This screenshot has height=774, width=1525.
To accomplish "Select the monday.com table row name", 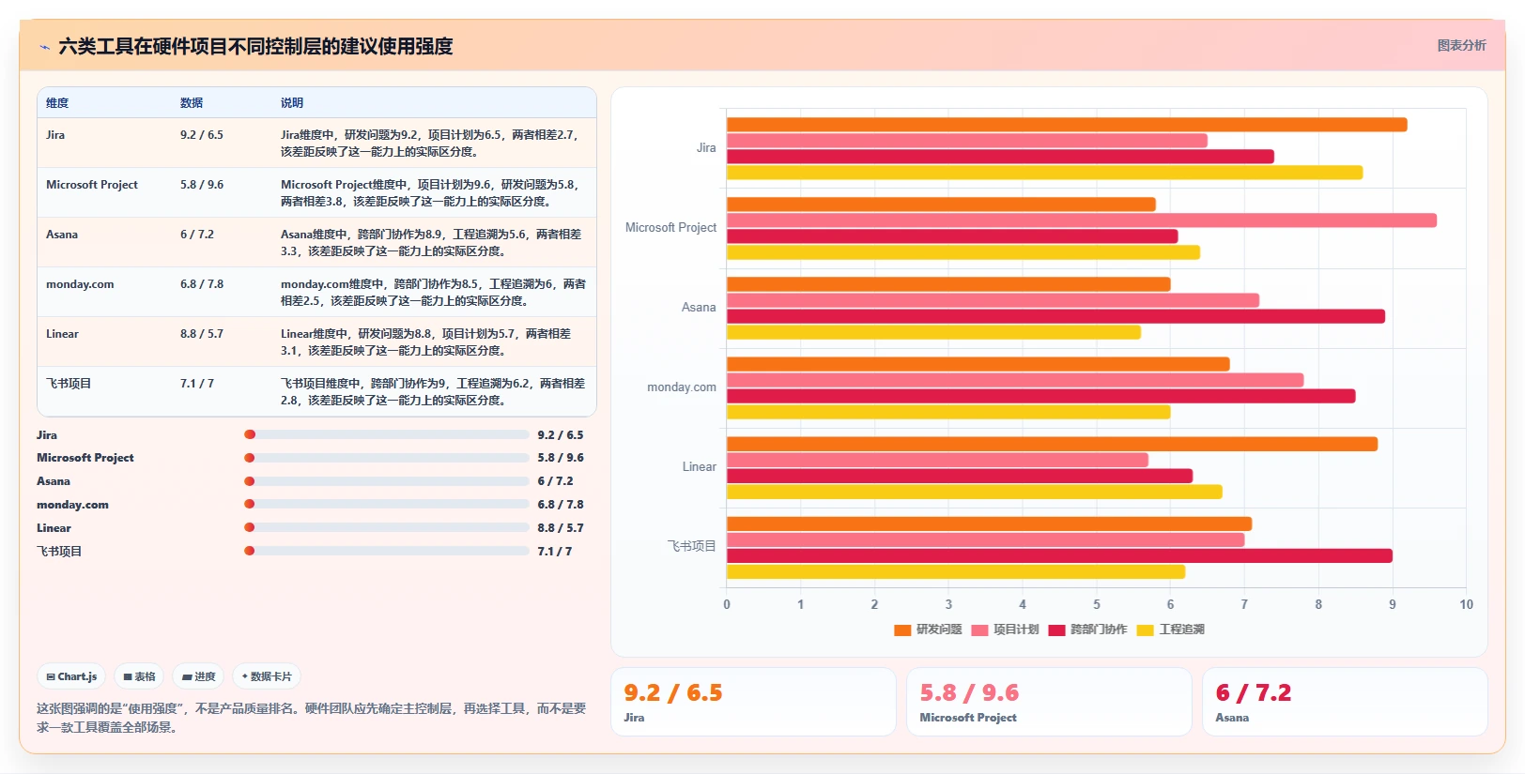I will tap(80, 284).
